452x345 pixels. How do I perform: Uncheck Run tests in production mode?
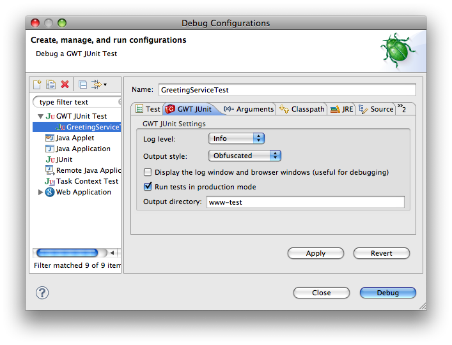[148, 187]
